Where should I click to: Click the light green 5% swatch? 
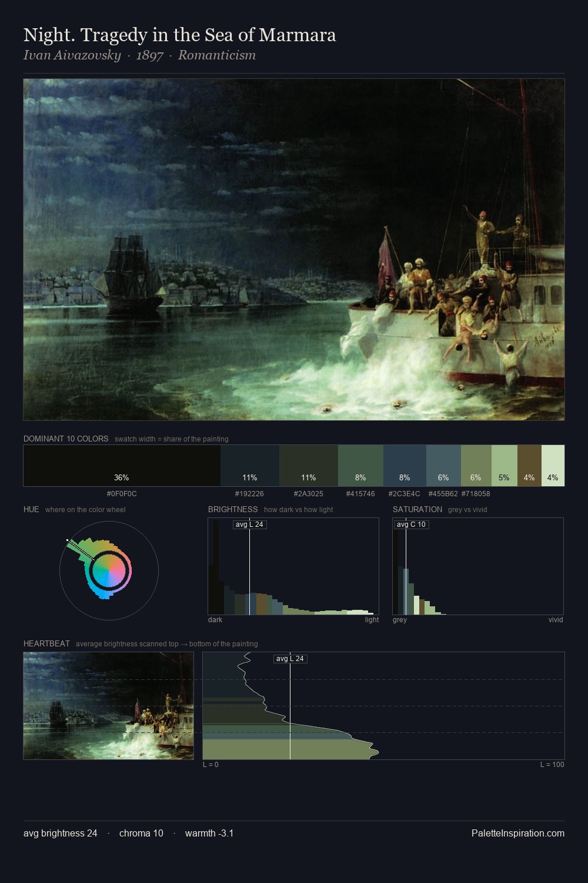tap(504, 466)
